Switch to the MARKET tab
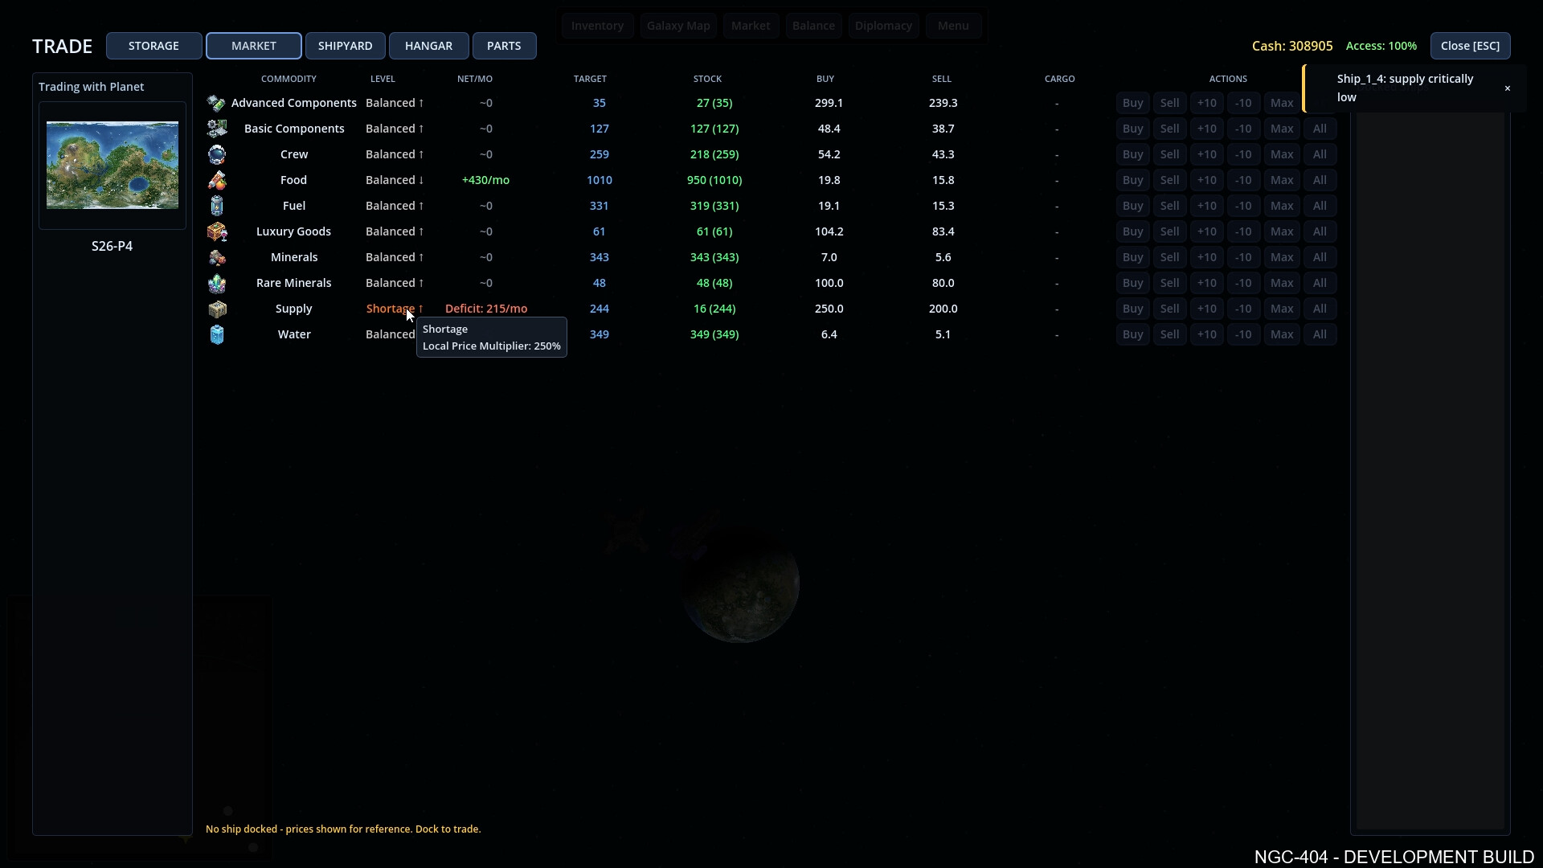Image resolution: width=1543 pixels, height=868 pixels. (254, 46)
